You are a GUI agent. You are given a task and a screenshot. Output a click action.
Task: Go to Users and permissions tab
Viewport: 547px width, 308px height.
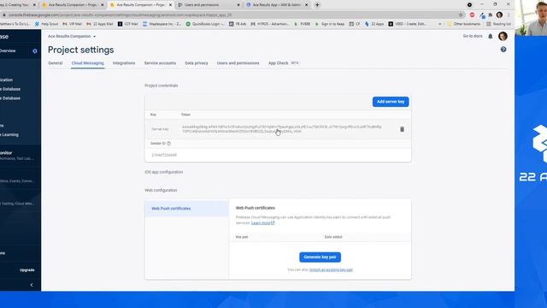click(238, 63)
